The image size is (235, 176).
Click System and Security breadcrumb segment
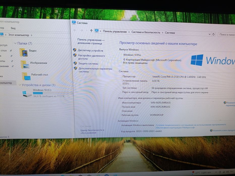(x=146, y=32)
